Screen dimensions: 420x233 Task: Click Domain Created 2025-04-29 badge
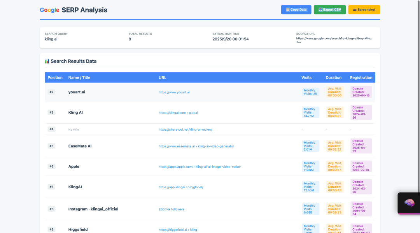coord(361,146)
